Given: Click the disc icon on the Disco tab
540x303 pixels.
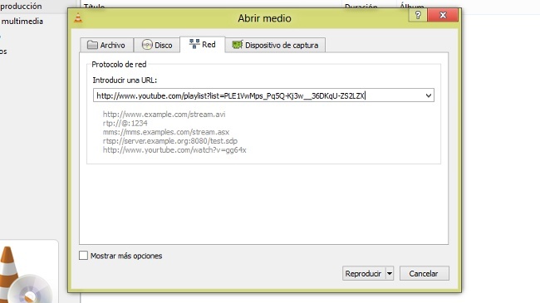Looking at the screenshot, I should (147, 45).
